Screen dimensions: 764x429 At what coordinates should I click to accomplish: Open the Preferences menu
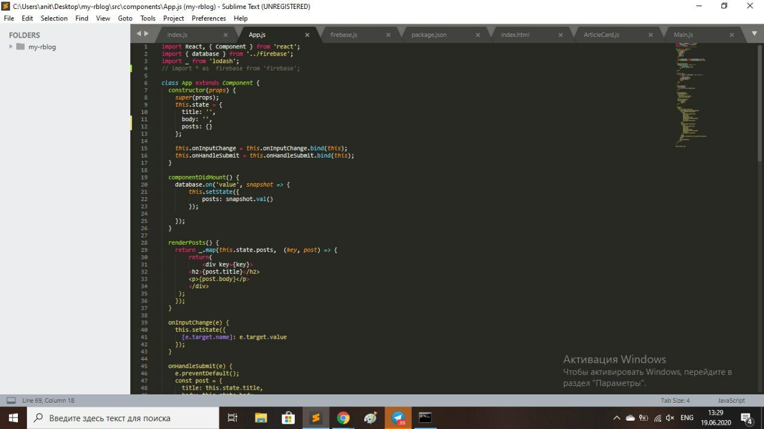[209, 18]
